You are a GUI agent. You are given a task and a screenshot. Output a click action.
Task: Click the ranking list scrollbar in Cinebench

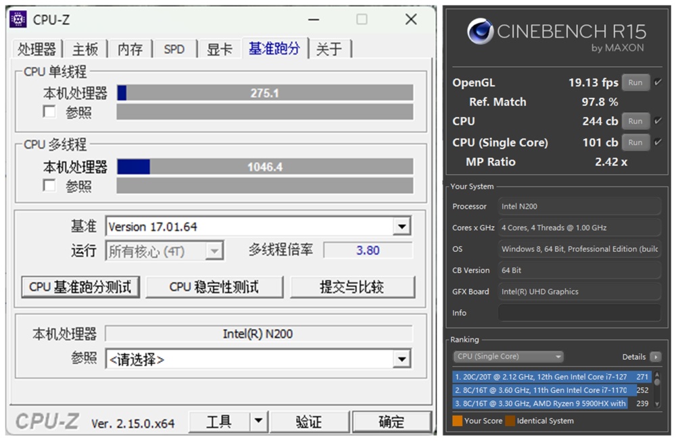(x=657, y=390)
